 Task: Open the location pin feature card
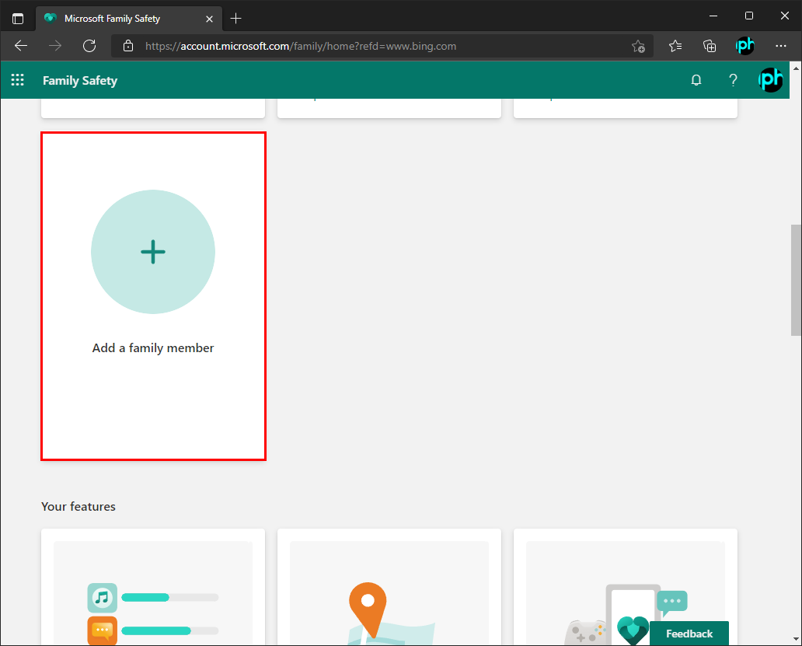tap(389, 587)
